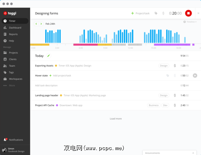The image size is (201, 155).
Task: Click the Dev tag on Project API Cache
Action: coord(165,105)
